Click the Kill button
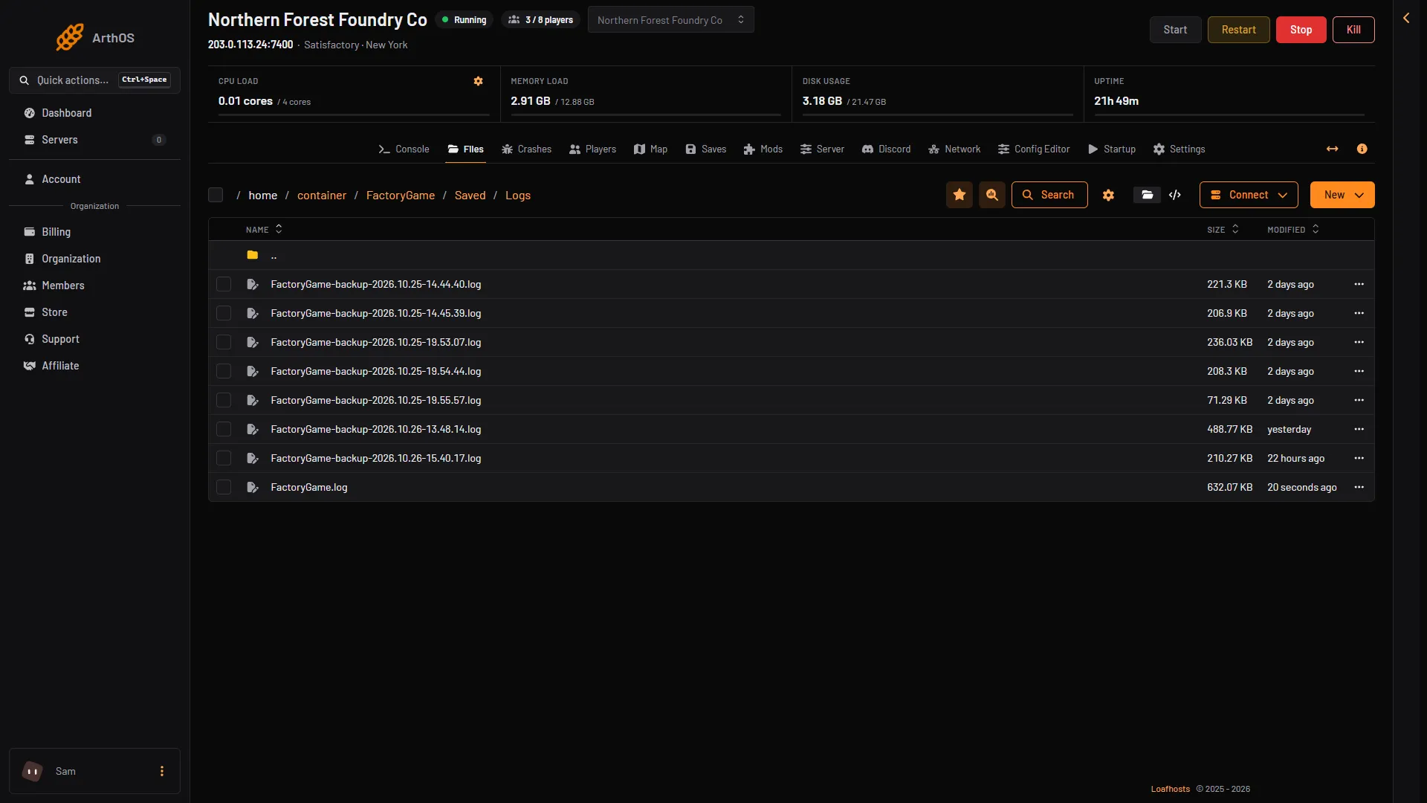The height and width of the screenshot is (803, 1427). [1353, 30]
